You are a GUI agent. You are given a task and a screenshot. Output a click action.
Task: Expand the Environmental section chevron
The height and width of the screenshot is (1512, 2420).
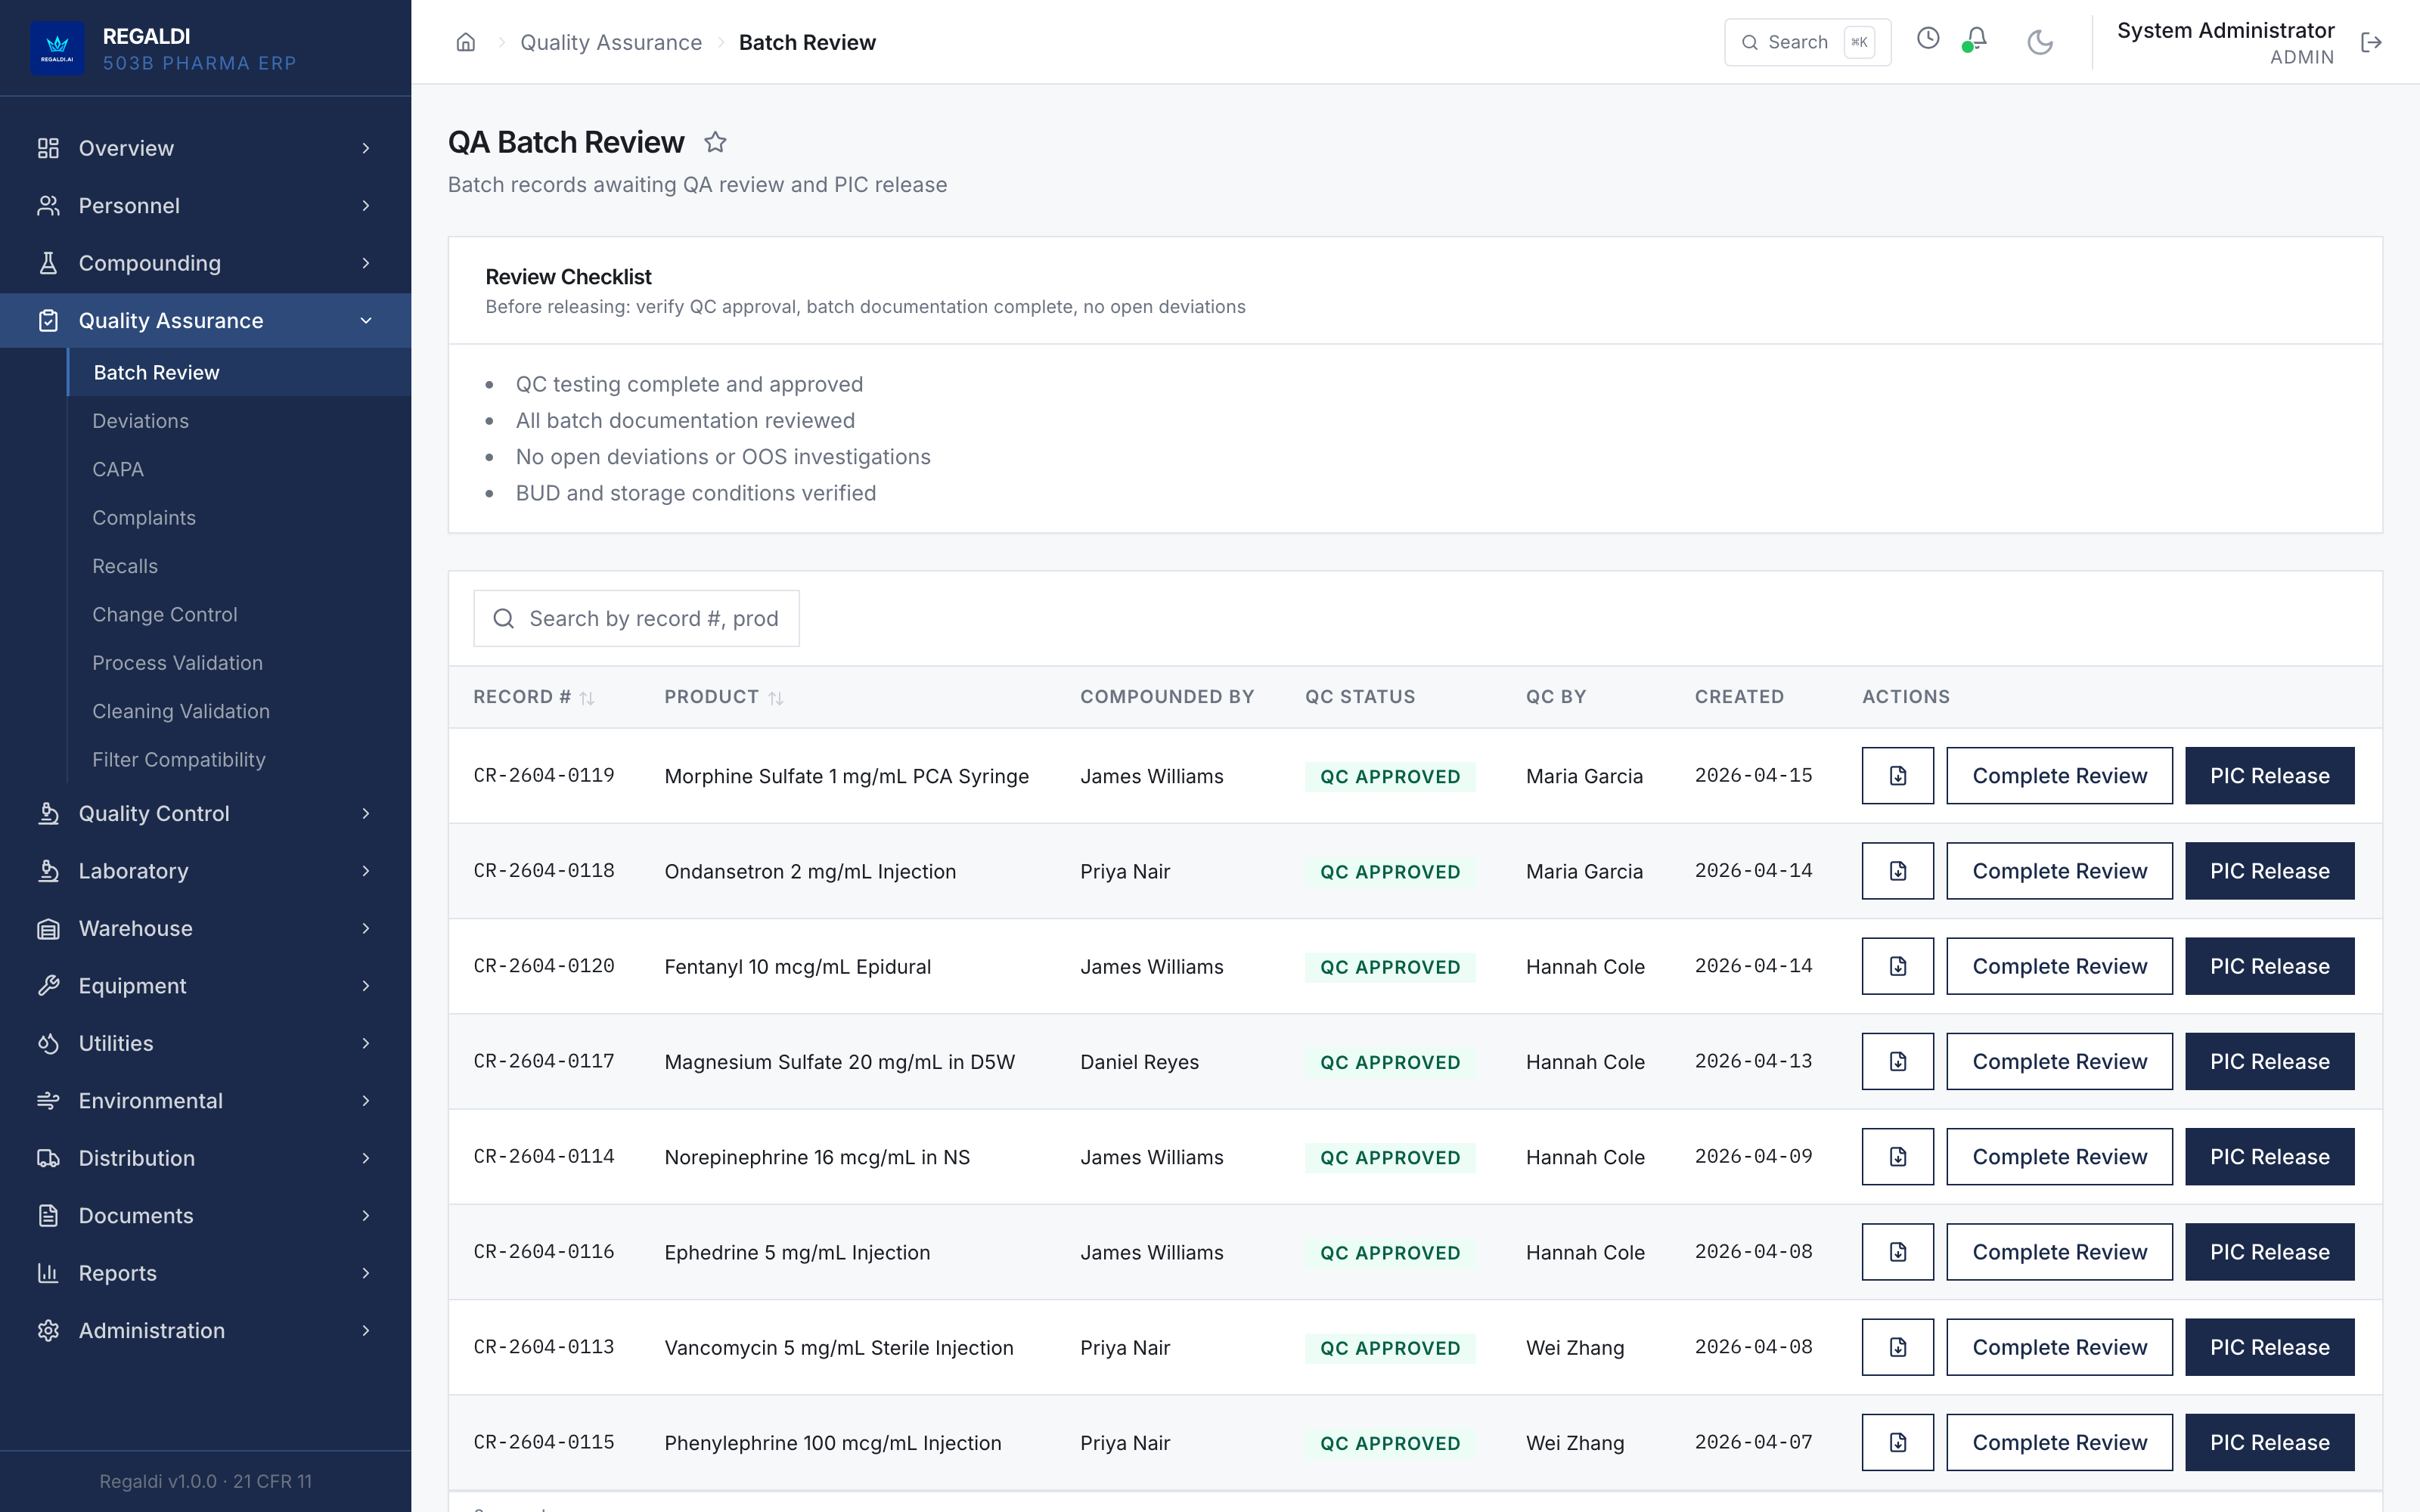coord(366,1100)
